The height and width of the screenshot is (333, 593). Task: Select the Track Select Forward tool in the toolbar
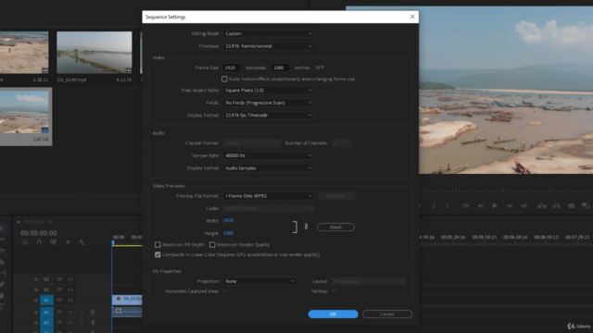(2, 240)
